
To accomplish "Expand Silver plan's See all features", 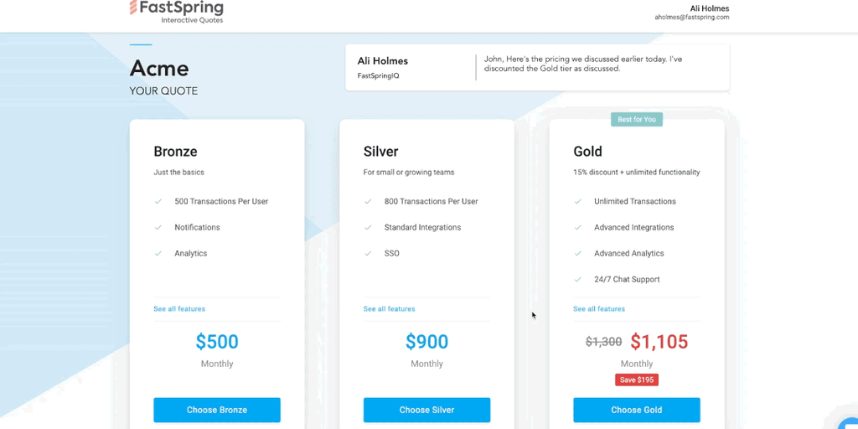I will [389, 309].
